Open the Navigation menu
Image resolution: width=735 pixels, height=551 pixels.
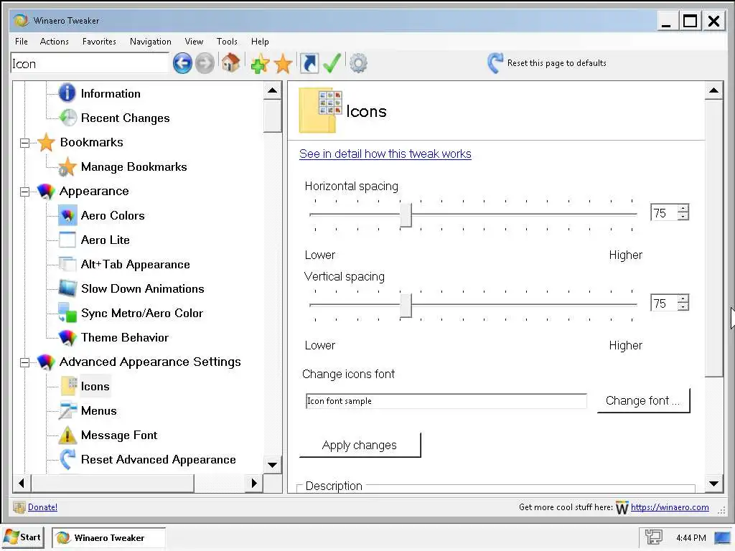[x=151, y=41]
